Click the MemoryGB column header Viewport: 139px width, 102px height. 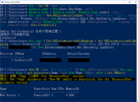(72, 89)
